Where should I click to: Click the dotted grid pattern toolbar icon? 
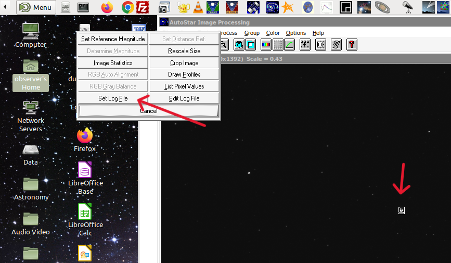278,45
